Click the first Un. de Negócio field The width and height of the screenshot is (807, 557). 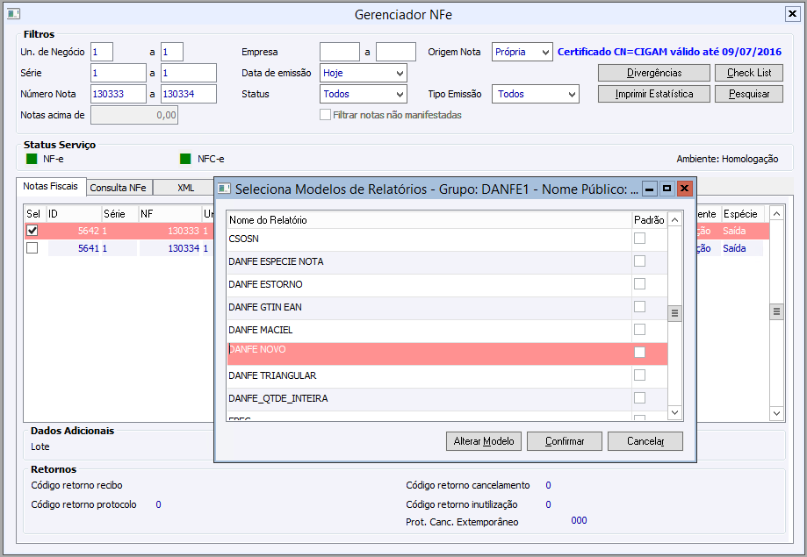[x=102, y=52]
